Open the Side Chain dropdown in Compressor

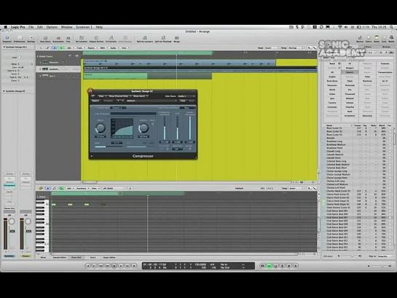point(187,96)
